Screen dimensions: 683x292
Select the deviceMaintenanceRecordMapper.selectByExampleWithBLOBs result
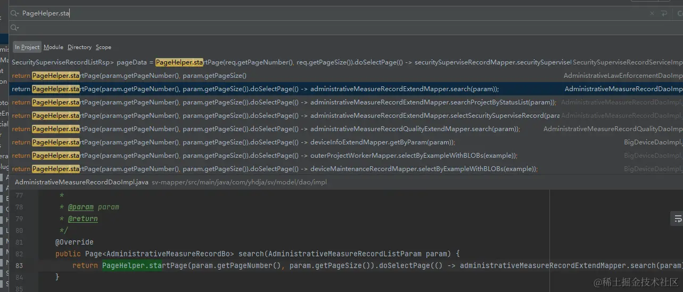point(346,169)
